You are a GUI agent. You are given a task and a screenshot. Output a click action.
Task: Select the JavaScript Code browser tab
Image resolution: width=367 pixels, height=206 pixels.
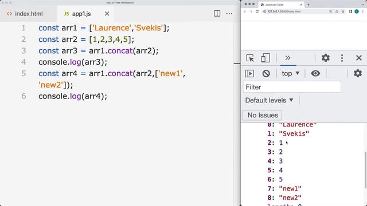point(281,5)
